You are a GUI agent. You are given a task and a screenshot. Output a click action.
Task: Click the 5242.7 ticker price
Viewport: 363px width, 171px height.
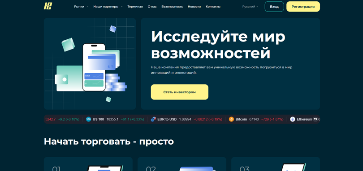click(51, 119)
